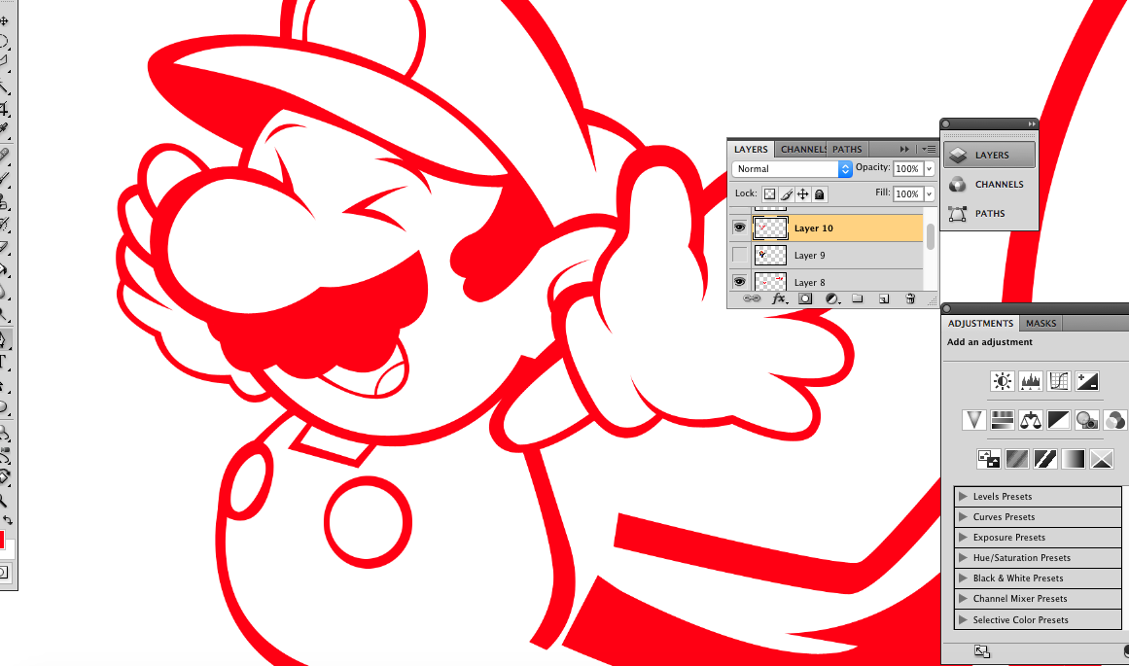Screen dimensions: 1129x666
Task: Expand Exposure Presets
Action: (964, 537)
